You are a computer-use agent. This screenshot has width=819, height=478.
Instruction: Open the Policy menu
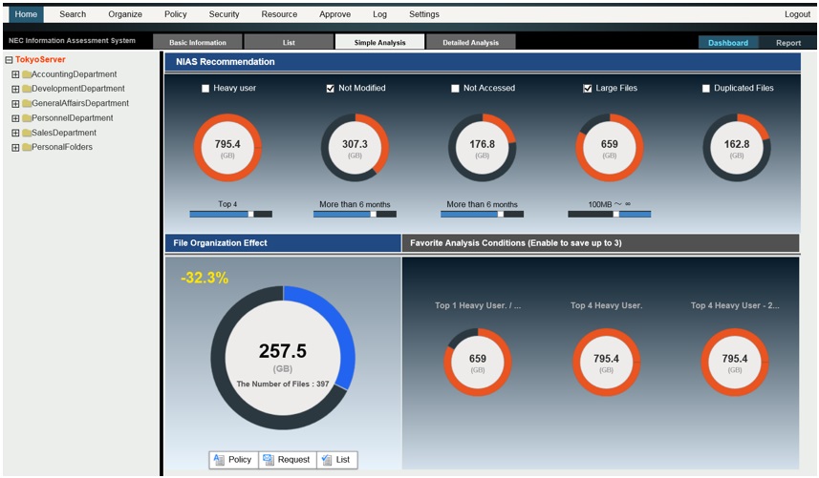pos(176,14)
